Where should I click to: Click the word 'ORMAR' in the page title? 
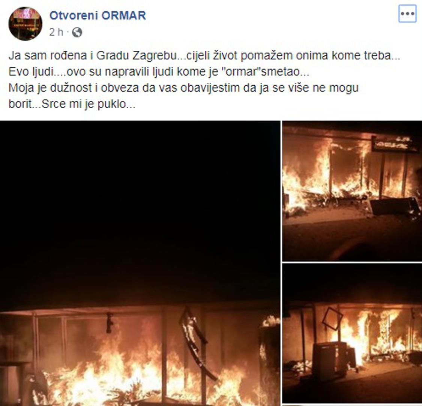124,15
